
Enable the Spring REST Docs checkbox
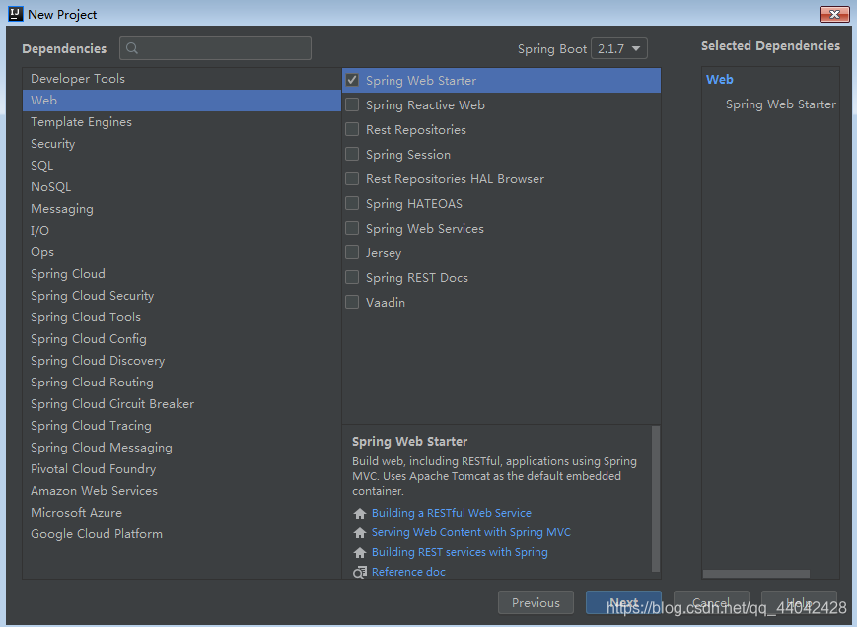click(x=352, y=277)
